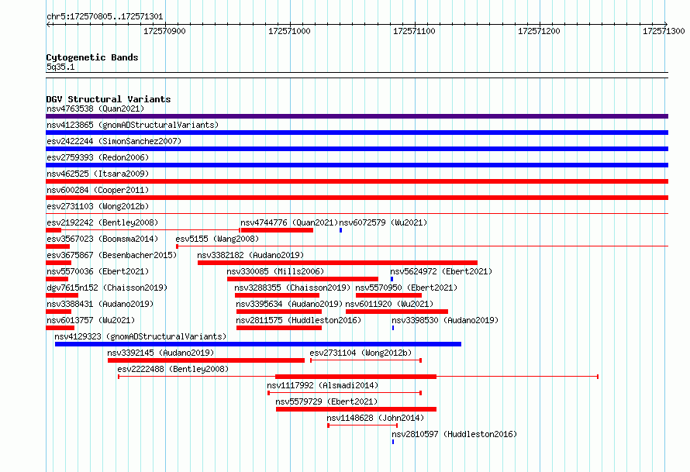Click the nsv5570950 (Ebert2021) label
690x472 pixels.
pos(406,288)
